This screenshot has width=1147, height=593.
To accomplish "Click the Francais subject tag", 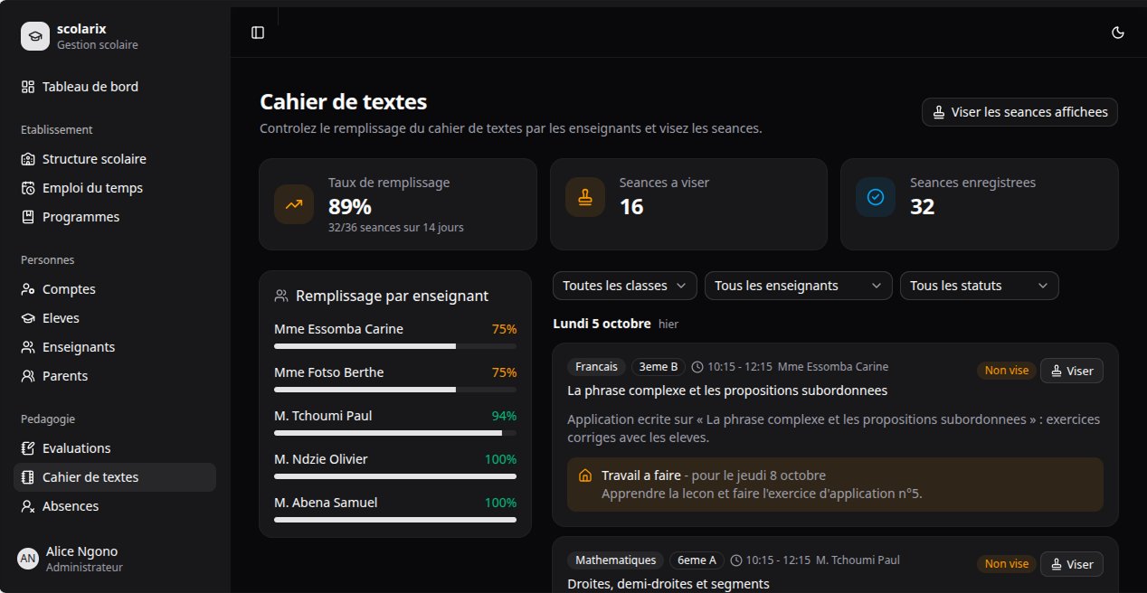I will (x=596, y=367).
